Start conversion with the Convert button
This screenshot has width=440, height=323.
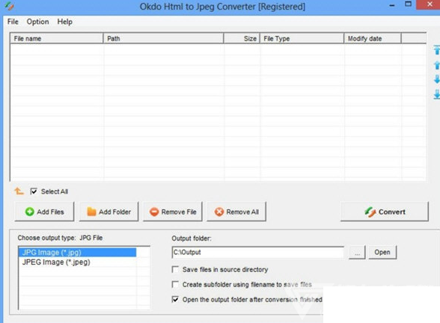[x=385, y=212]
